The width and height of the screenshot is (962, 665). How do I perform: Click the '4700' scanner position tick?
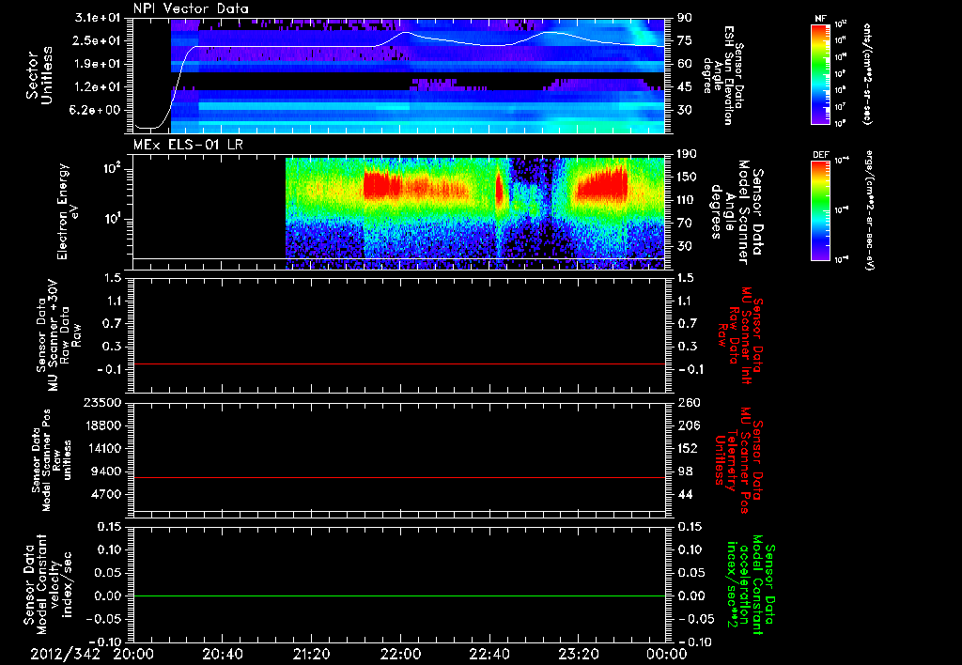tap(107, 494)
